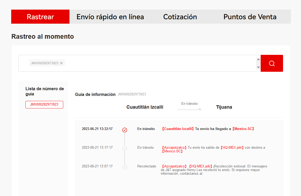The height and width of the screenshot is (196, 301).
Task: Click empty area of tracking number input
Action: click(x=156, y=63)
